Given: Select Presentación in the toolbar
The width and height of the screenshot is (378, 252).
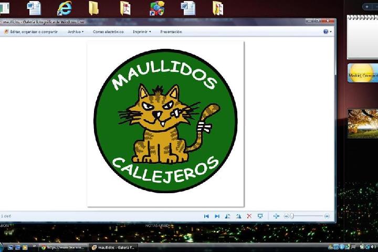Looking at the screenshot, I should [171, 31].
